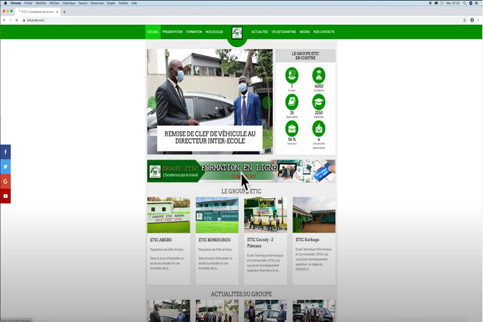Click the ACTUALITES DU GROUPE heading
Viewport: 483px width, 322px height.
pyautogui.click(x=241, y=294)
